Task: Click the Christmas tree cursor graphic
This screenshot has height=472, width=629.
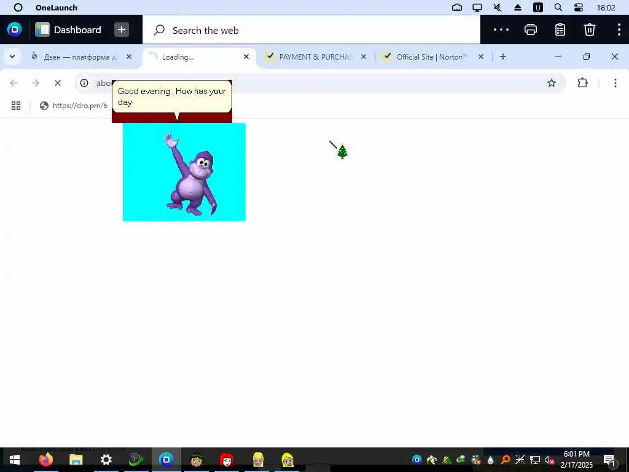Action: coord(342,152)
